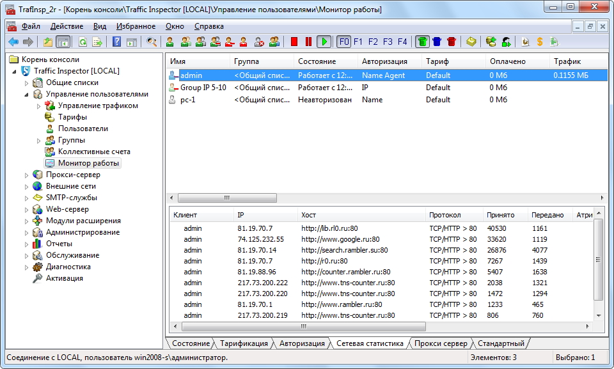The width and height of the screenshot is (614, 369).
Task: Collapse the Управление пользователями node
Action: 27,95
